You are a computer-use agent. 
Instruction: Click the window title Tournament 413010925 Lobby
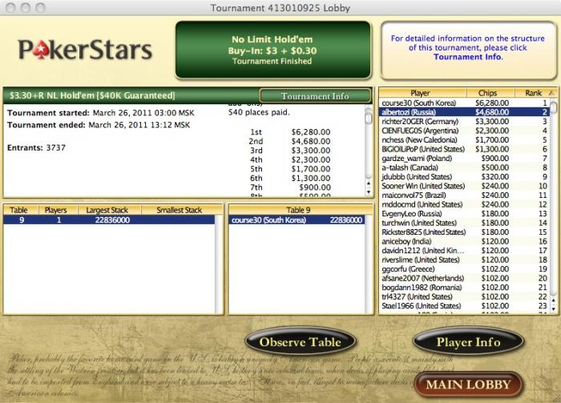coord(280,8)
